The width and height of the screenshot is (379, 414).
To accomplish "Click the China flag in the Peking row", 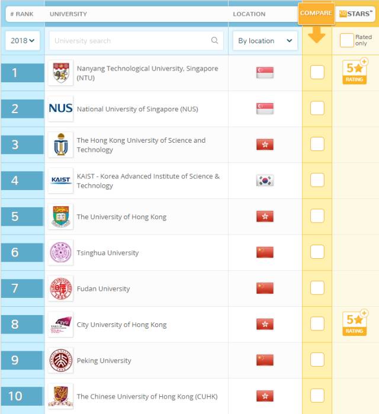I will [265, 360].
